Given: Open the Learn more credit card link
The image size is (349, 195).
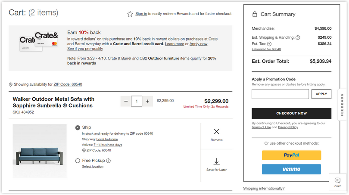Looking at the screenshot, I should (x=174, y=44).
